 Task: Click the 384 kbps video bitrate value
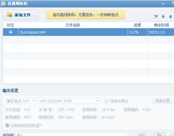[65, 117]
